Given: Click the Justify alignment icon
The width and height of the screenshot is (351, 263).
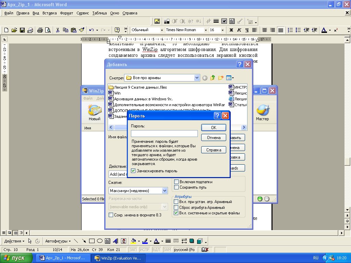Looking at the screenshot, I should pyautogui.click(x=281, y=30).
